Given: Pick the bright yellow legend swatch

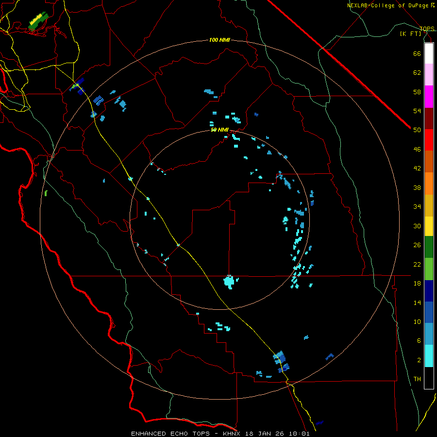Looking at the screenshot, I should (x=429, y=226).
